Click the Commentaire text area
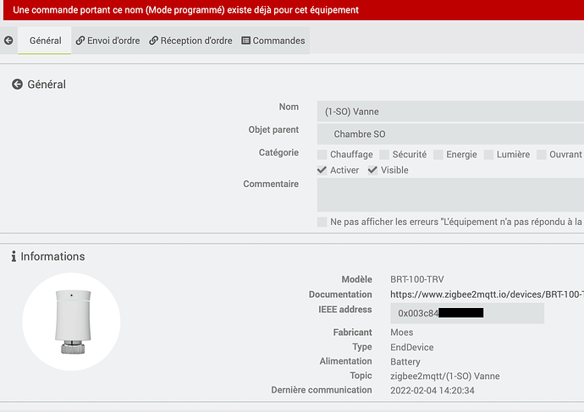Image resolution: width=584 pixels, height=412 pixels. click(450, 195)
